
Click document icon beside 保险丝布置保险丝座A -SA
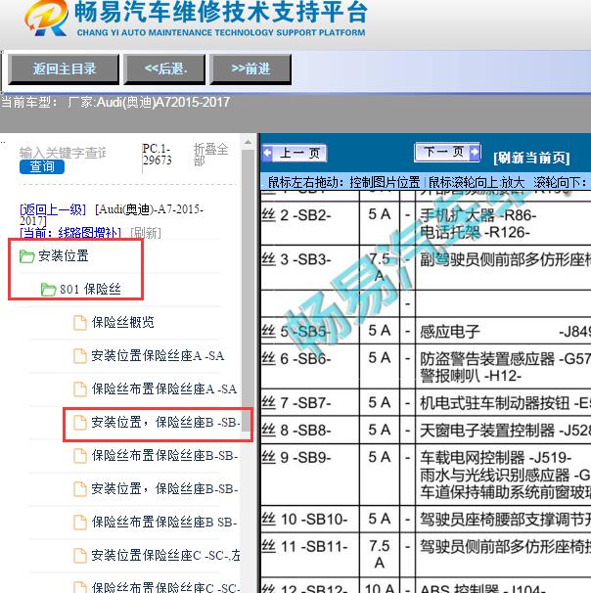pos(80,389)
